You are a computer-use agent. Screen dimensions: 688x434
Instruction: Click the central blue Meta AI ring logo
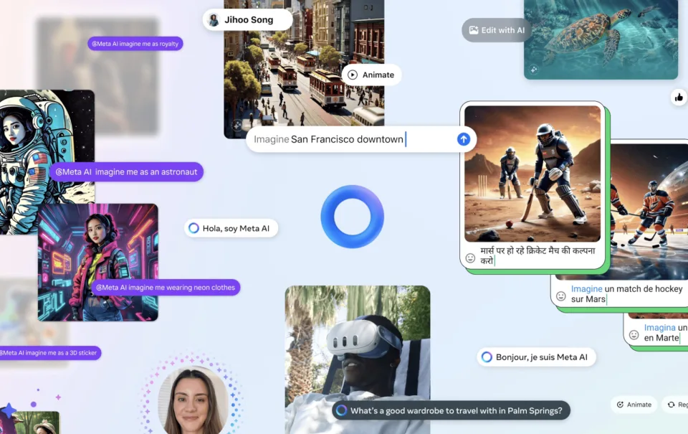click(x=352, y=217)
